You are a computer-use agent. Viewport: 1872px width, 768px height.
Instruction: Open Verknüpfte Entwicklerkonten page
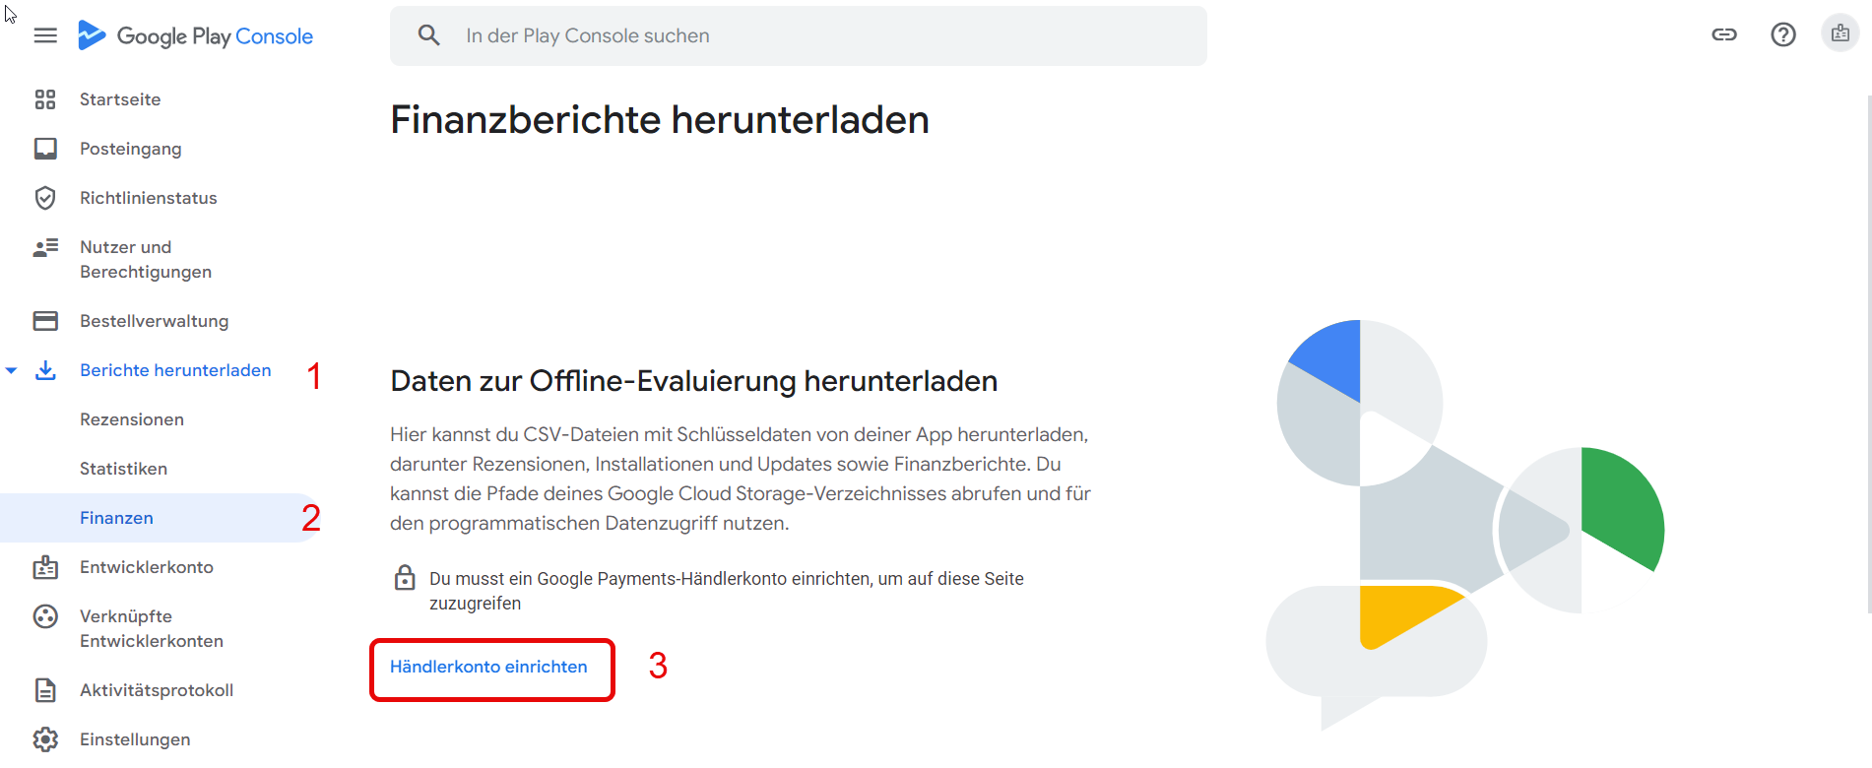coord(152,628)
